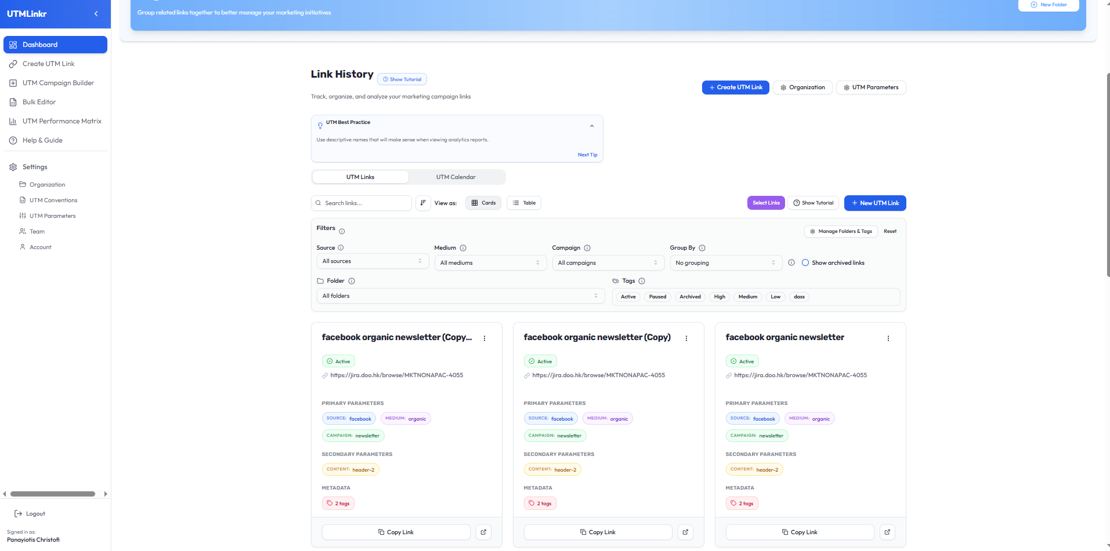Open link externally on the middle card
The height and width of the screenshot is (551, 1110).
click(x=685, y=532)
